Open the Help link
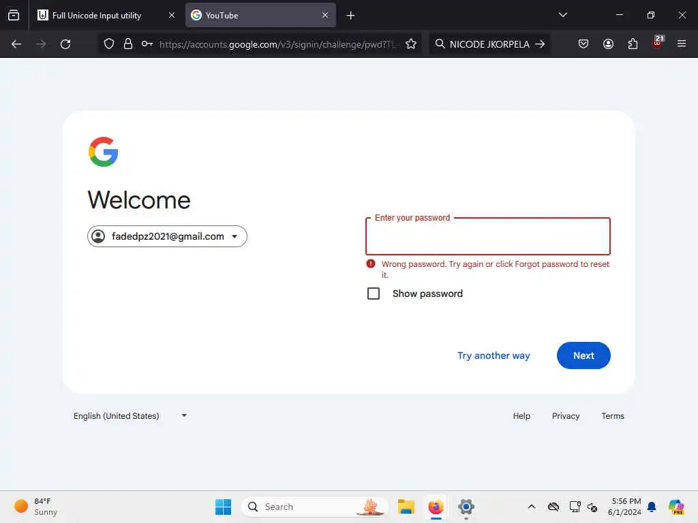The width and height of the screenshot is (698, 523). 521,416
